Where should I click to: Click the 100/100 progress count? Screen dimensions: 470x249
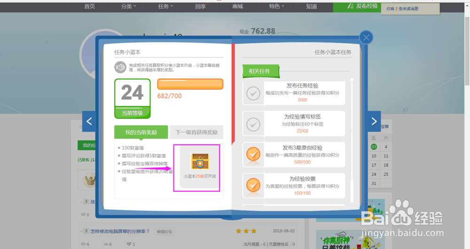(x=302, y=193)
